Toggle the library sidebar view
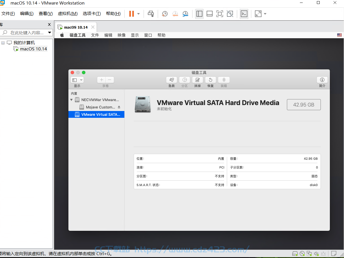 click(199, 14)
